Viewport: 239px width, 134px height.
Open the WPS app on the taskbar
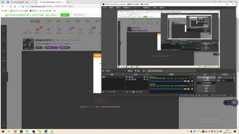click(15, 131)
